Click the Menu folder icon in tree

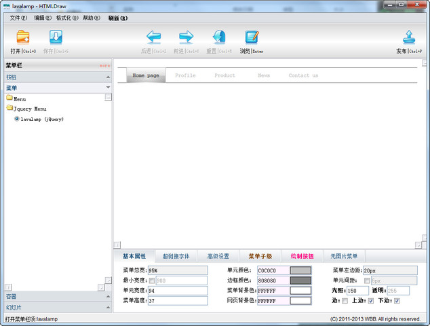click(x=9, y=98)
